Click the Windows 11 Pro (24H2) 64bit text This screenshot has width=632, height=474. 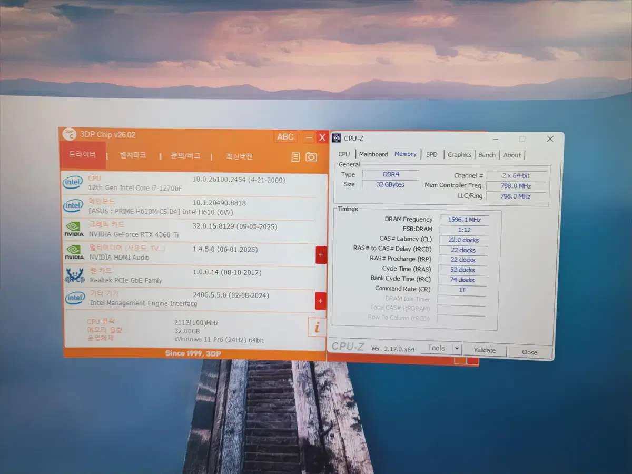click(219, 340)
